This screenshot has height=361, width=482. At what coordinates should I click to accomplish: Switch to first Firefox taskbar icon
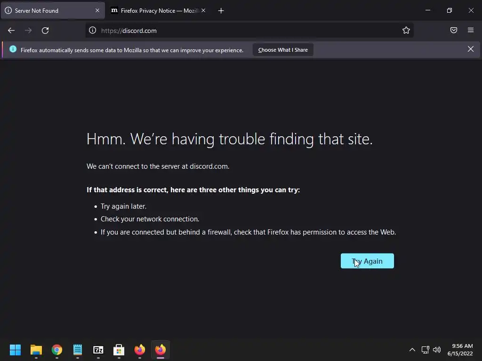click(x=139, y=350)
